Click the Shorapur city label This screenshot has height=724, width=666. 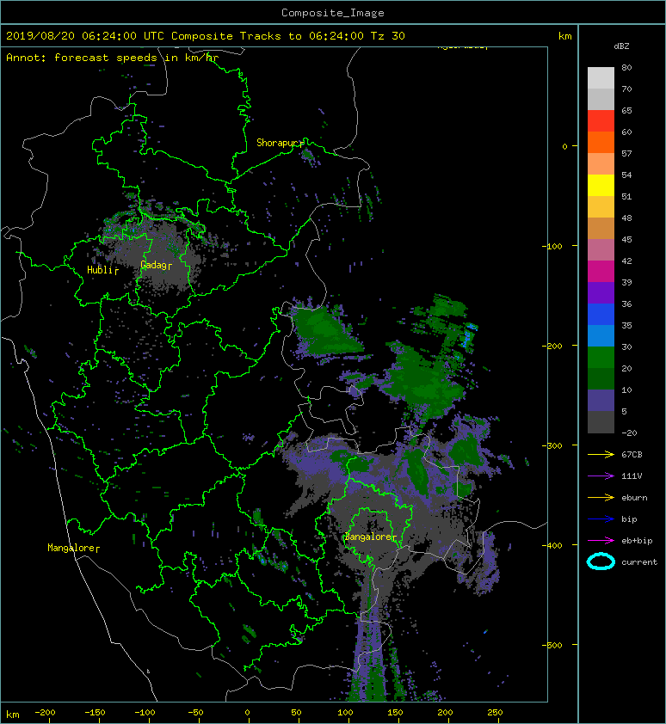[279, 143]
